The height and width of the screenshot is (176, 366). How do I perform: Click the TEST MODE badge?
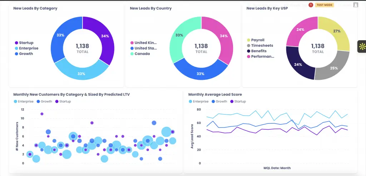pos(325,5)
